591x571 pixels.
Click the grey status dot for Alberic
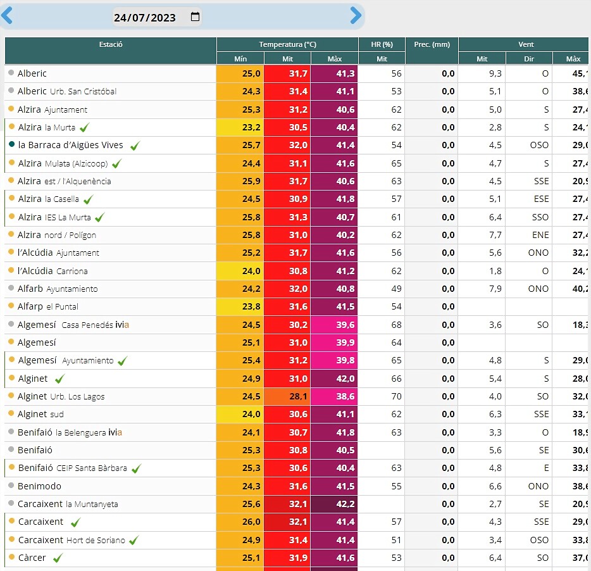[11, 72]
